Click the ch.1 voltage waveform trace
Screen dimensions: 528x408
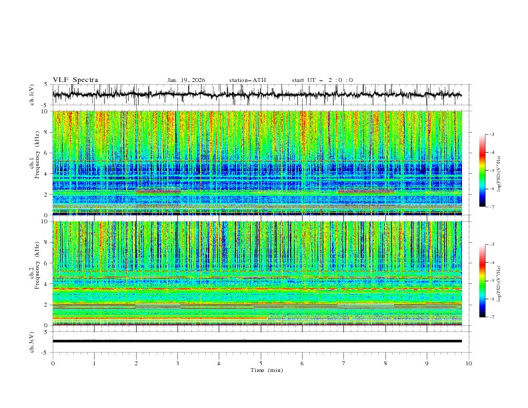click(x=257, y=95)
